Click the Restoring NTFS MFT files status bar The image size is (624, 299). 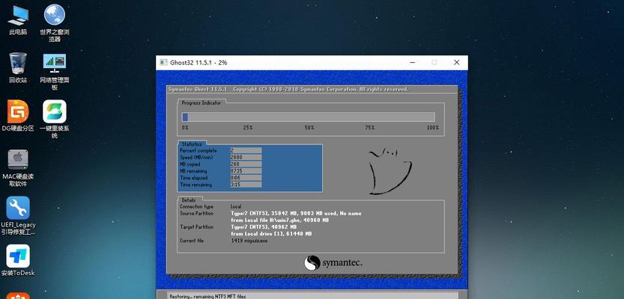[x=312, y=295]
